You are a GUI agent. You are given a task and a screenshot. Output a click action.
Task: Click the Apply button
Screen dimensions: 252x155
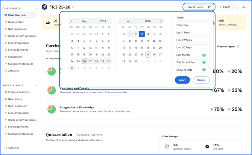[x=182, y=80]
